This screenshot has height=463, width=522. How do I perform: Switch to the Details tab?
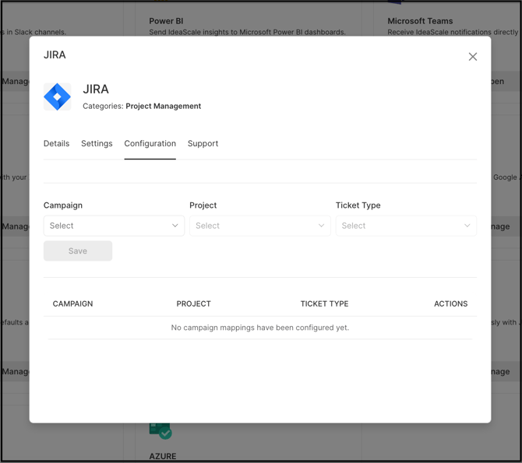click(x=56, y=144)
